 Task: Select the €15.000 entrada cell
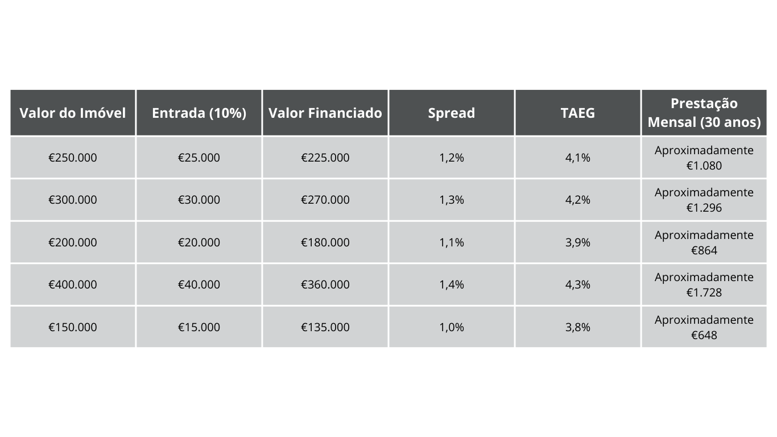(199, 327)
